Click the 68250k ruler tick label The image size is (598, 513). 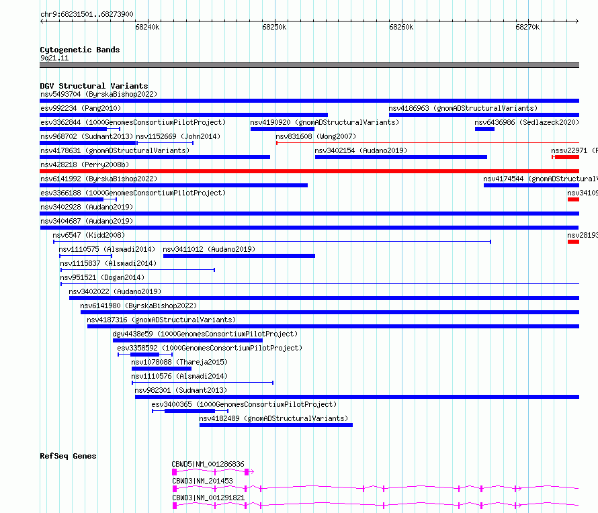[274, 27]
